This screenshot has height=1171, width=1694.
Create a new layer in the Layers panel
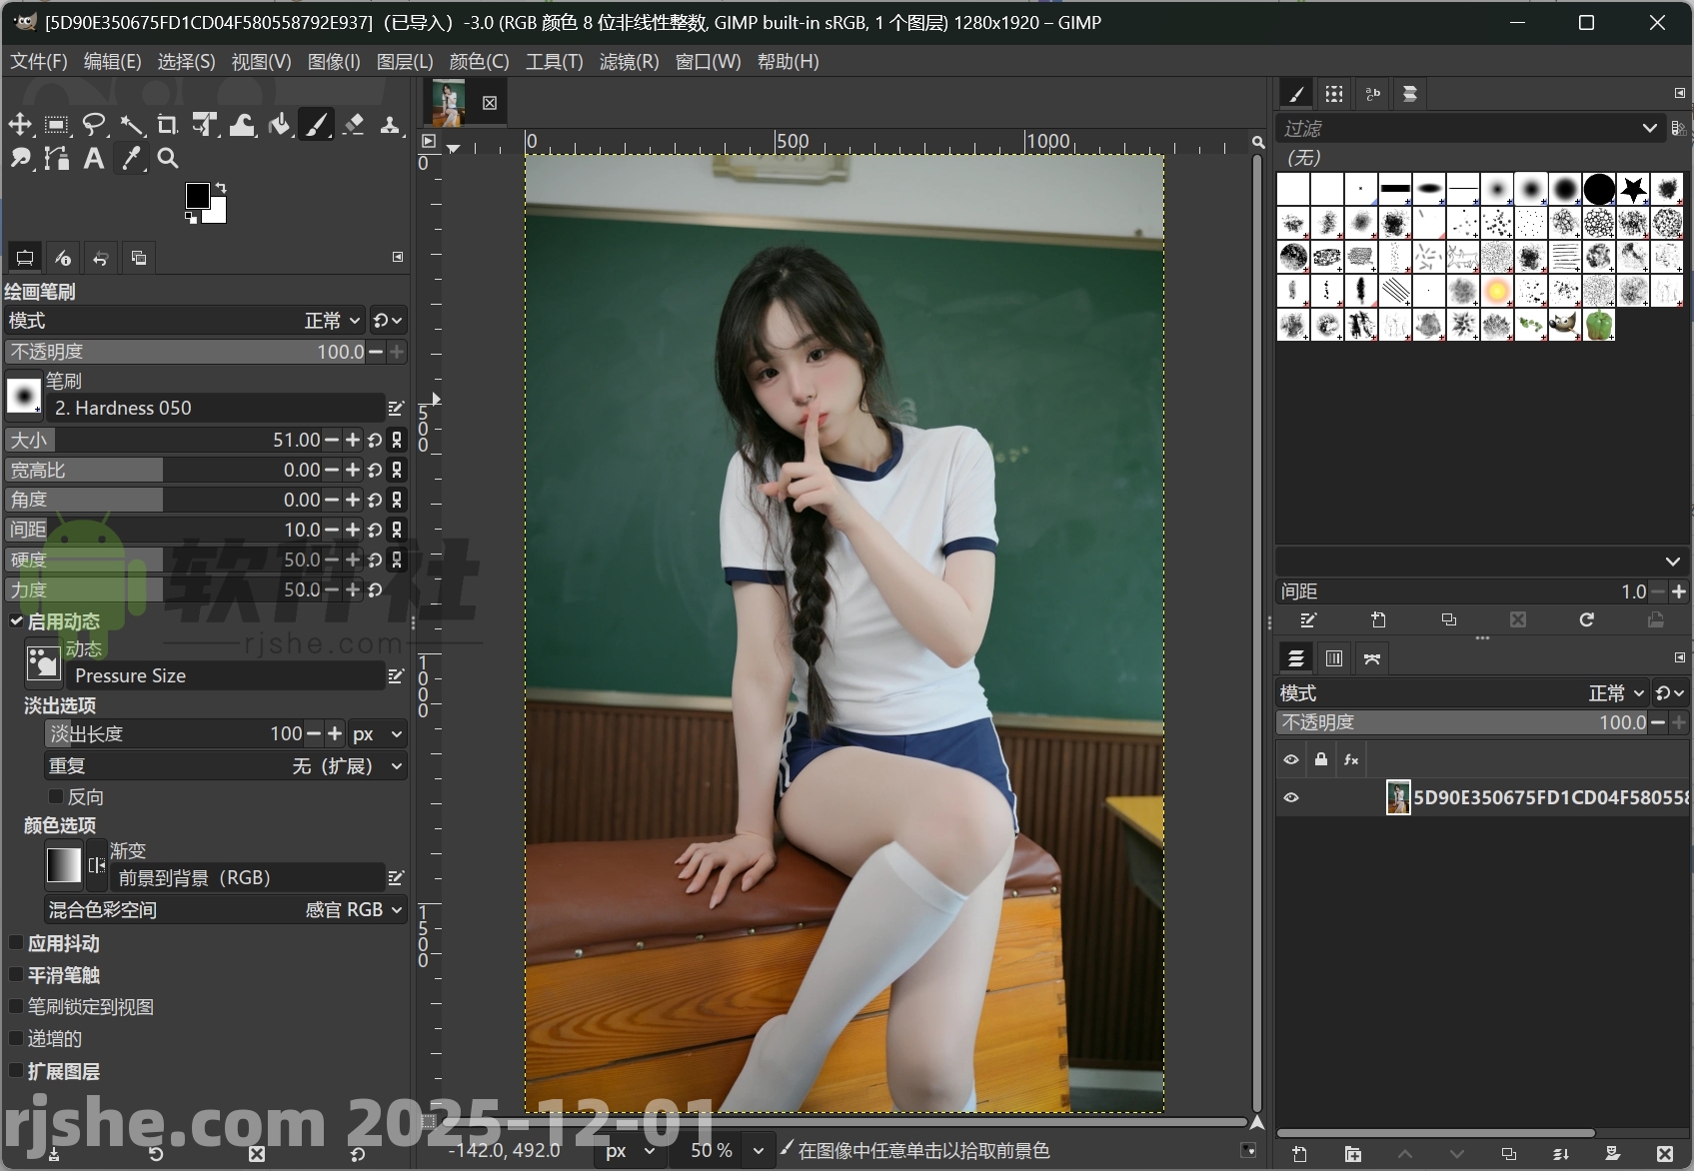click(x=1297, y=1153)
